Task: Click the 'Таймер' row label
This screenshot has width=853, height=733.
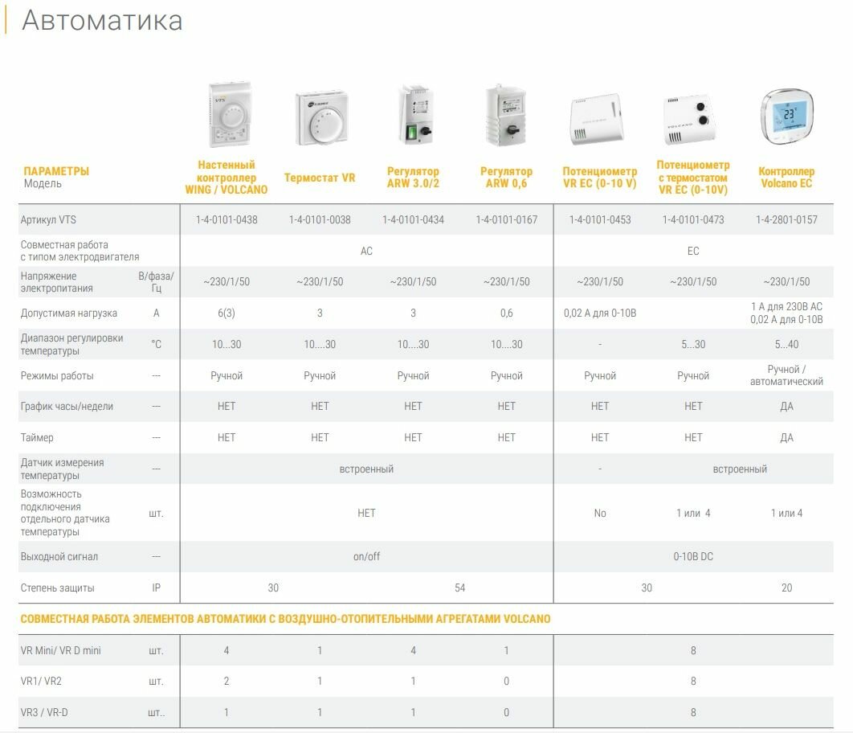Action: [37, 437]
